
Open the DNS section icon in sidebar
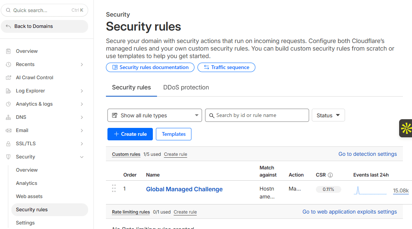click(8, 117)
